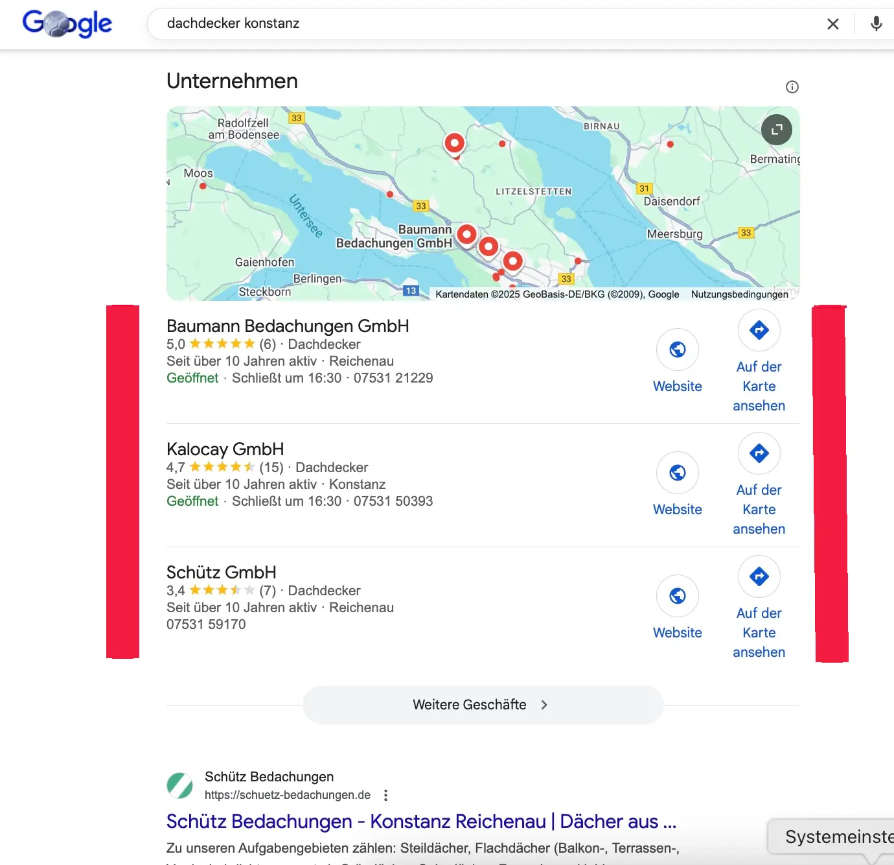Click Radolfzell am Bodensee map label
The height and width of the screenshot is (865, 894).
(244, 129)
